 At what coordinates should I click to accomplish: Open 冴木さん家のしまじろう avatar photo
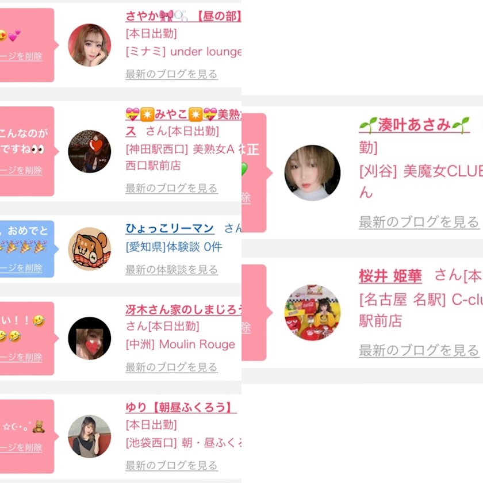(89, 338)
